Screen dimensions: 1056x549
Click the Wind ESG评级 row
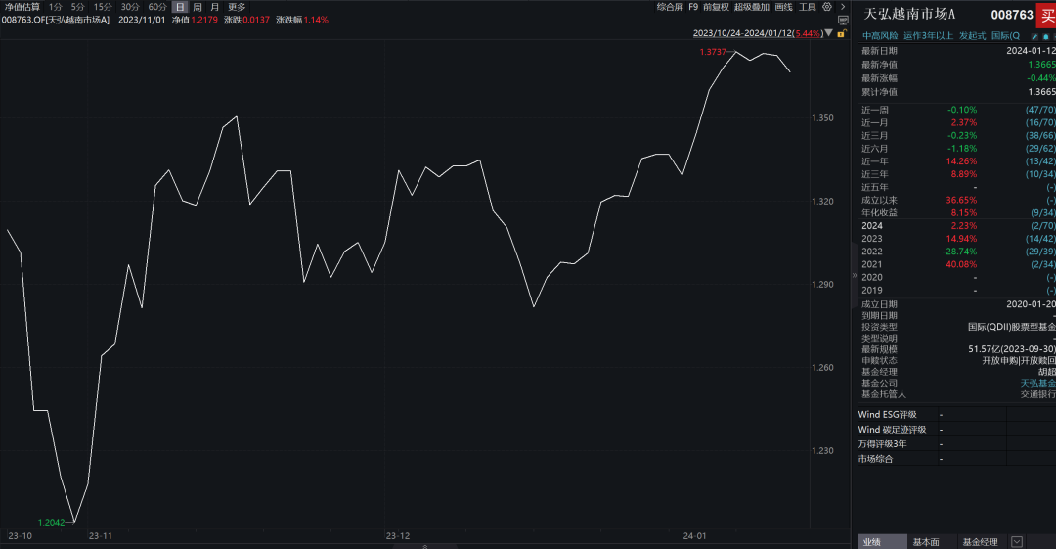[x=957, y=415]
